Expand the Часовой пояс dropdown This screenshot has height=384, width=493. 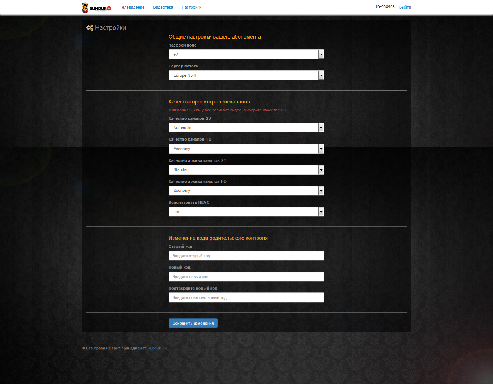pos(246,54)
